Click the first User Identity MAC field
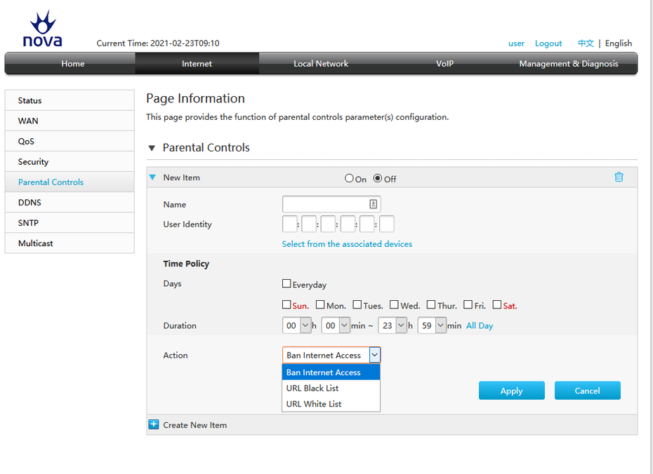 click(x=289, y=224)
